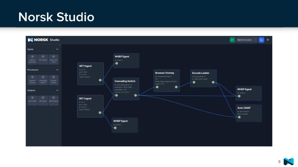Select the Video Test Card component
This screenshot has height=167, width=298.
click(53, 59)
